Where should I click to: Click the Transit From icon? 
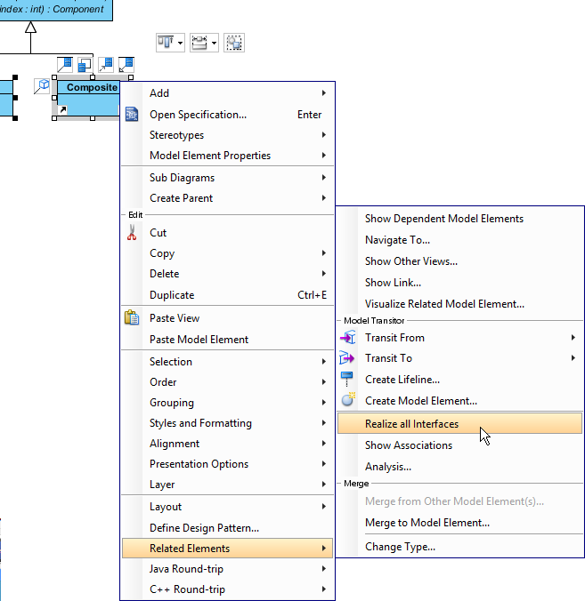click(348, 337)
